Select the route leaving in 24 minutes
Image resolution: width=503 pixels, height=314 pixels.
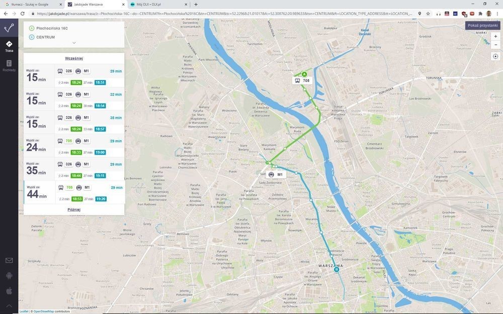click(74, 146)
